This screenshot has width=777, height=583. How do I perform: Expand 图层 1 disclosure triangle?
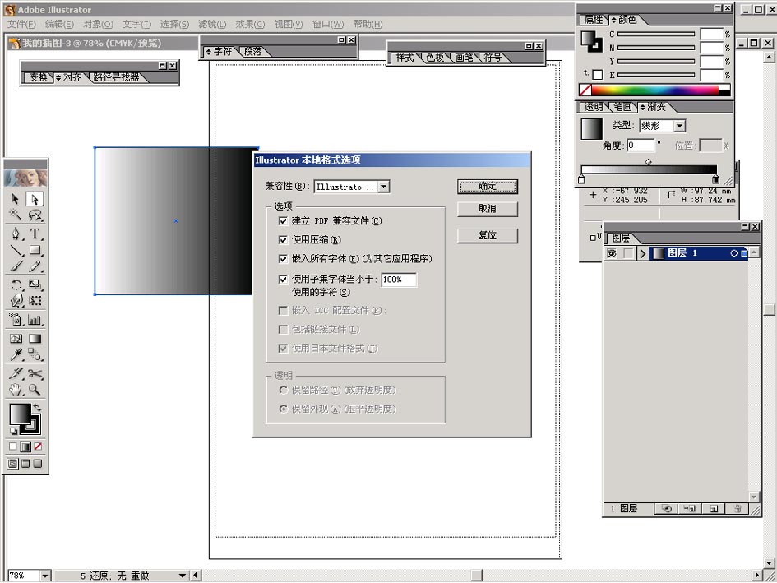click(x=643, y=254)
